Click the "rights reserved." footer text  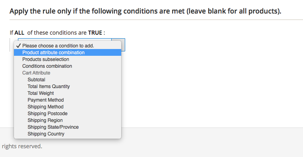coord(22,146)
